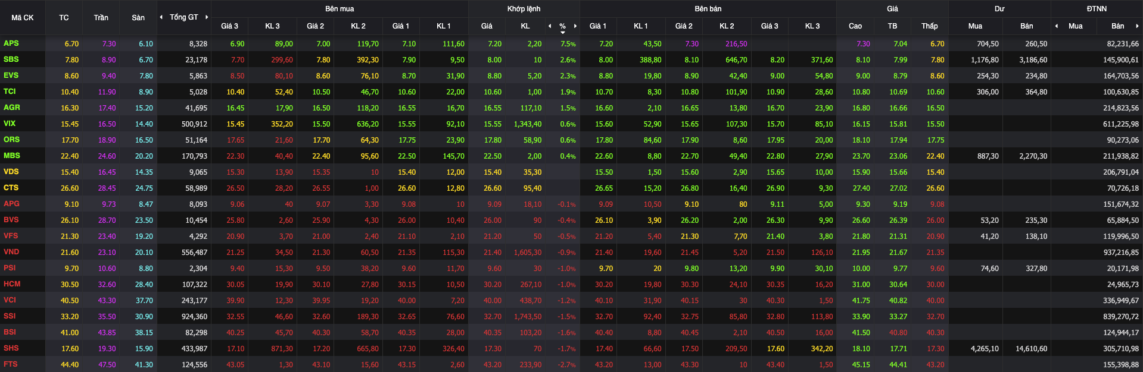This screenshot has height=372, width=1143.
Task: Click the ĐTNN group header
Action: click(x=1097, y=9)
